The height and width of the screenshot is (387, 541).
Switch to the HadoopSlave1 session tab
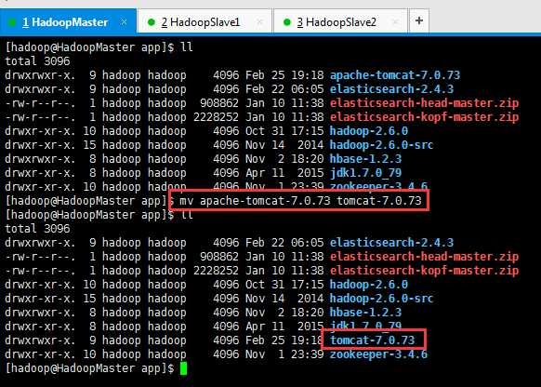[205, 22]
